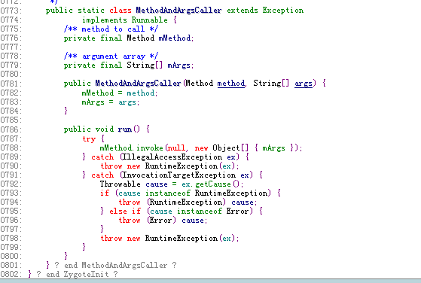The image size is (421, 283).
Task: Click Object[] on line 0788
Action: tap(230, 148)
